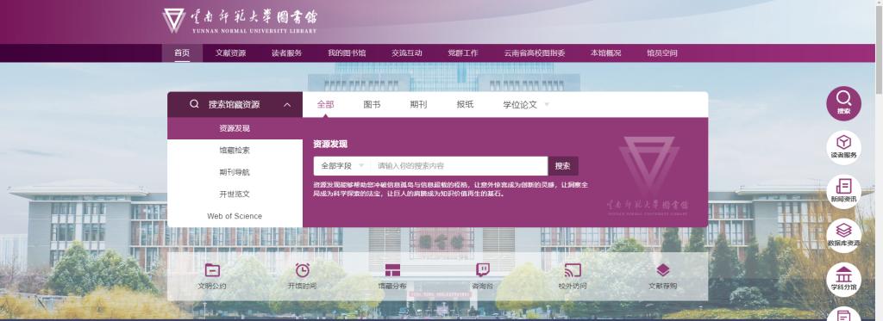Open the 全部字段 field dropdown

click(x=342, y=166)
